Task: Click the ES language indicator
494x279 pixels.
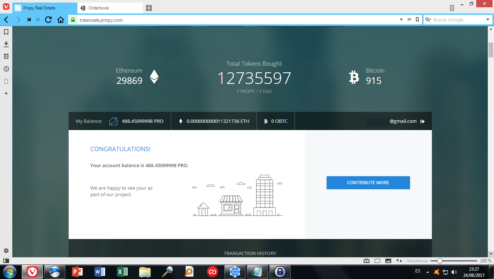Action: point(418,271)
